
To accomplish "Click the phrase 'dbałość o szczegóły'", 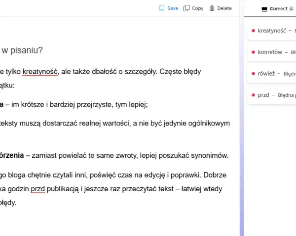I will tap(124, 72).
